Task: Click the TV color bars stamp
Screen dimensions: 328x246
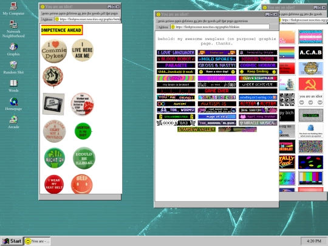Action: [x=310, y=178]
